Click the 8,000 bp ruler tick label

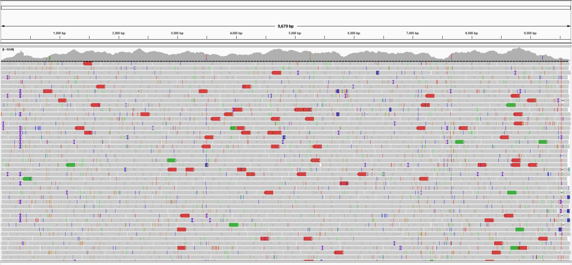coord(471,33)
